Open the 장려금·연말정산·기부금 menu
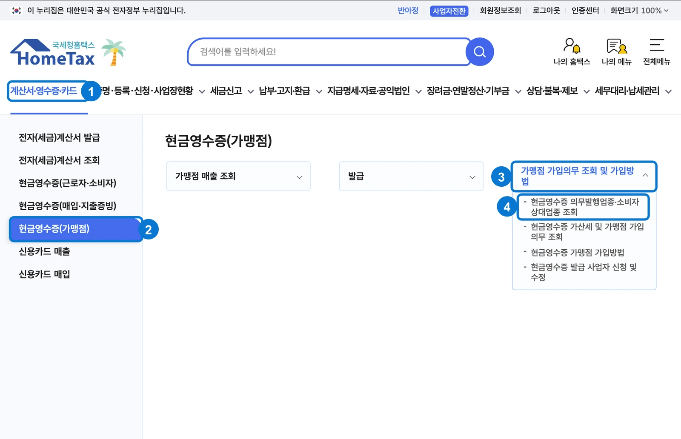The height and width of the screenshot is (439, 681). pos(468,91)
